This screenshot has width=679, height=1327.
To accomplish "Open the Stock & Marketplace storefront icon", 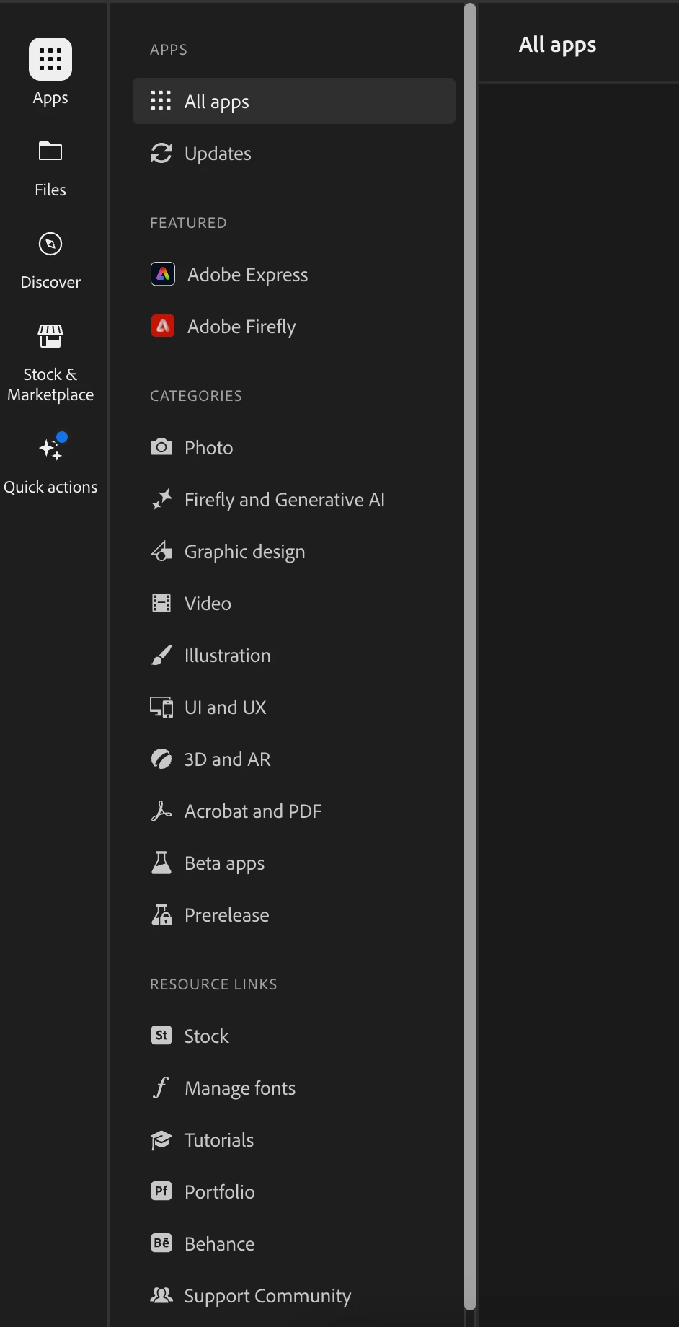I will click(50, 336).
